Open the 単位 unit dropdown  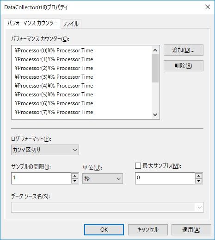coord(103,179)
